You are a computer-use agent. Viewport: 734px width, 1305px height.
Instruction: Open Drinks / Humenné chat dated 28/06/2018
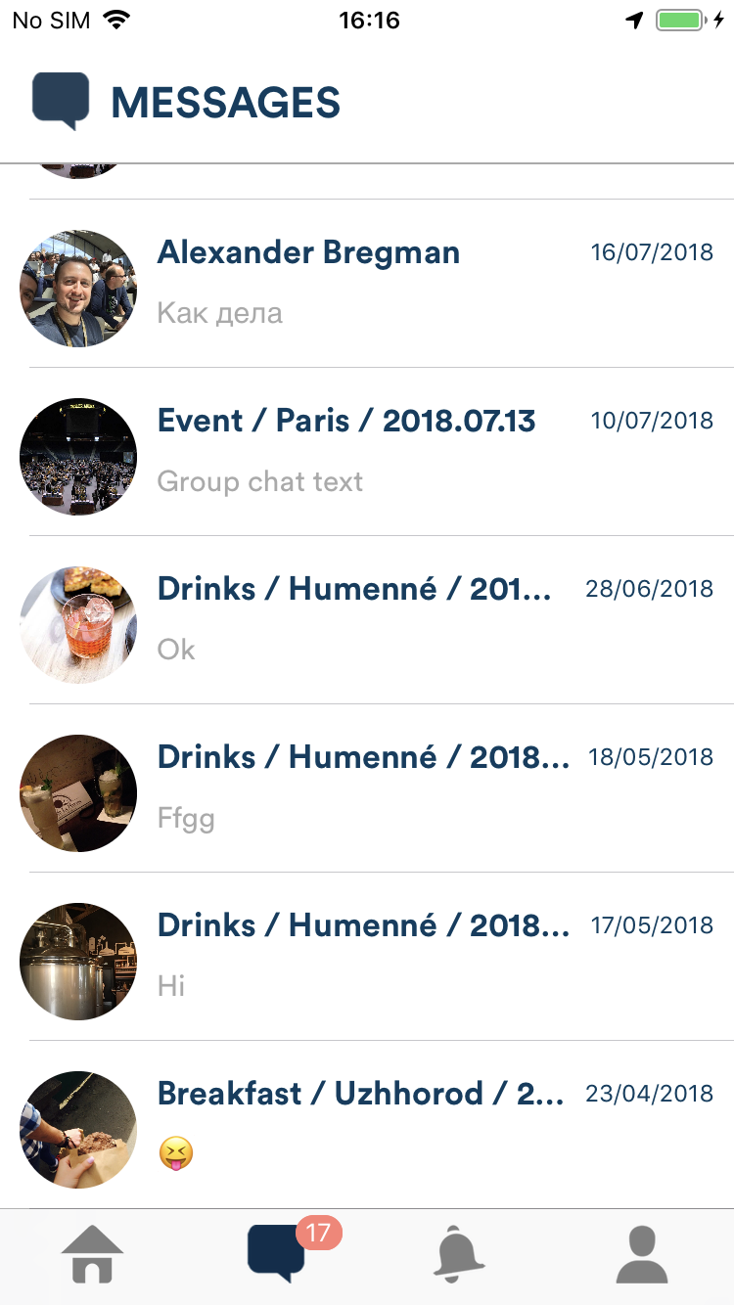click(367, 620)
